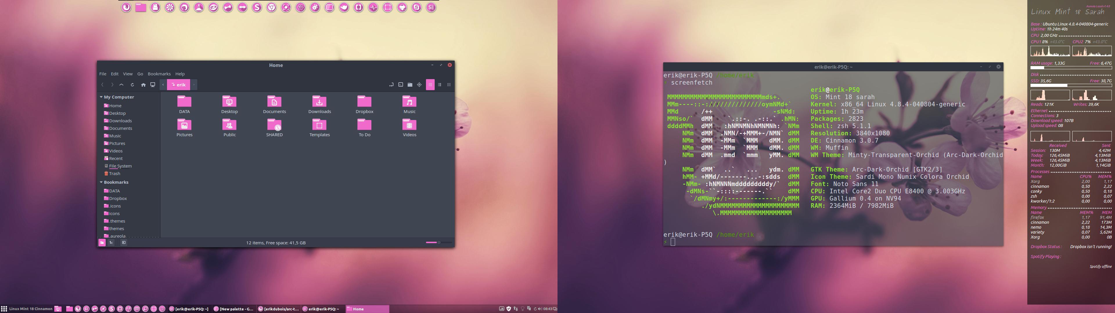
Task: Click left arrow of the path bar
Action: (x=163, y=85)
